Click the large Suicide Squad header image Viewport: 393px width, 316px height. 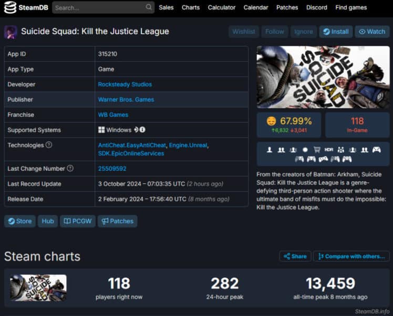323,77
